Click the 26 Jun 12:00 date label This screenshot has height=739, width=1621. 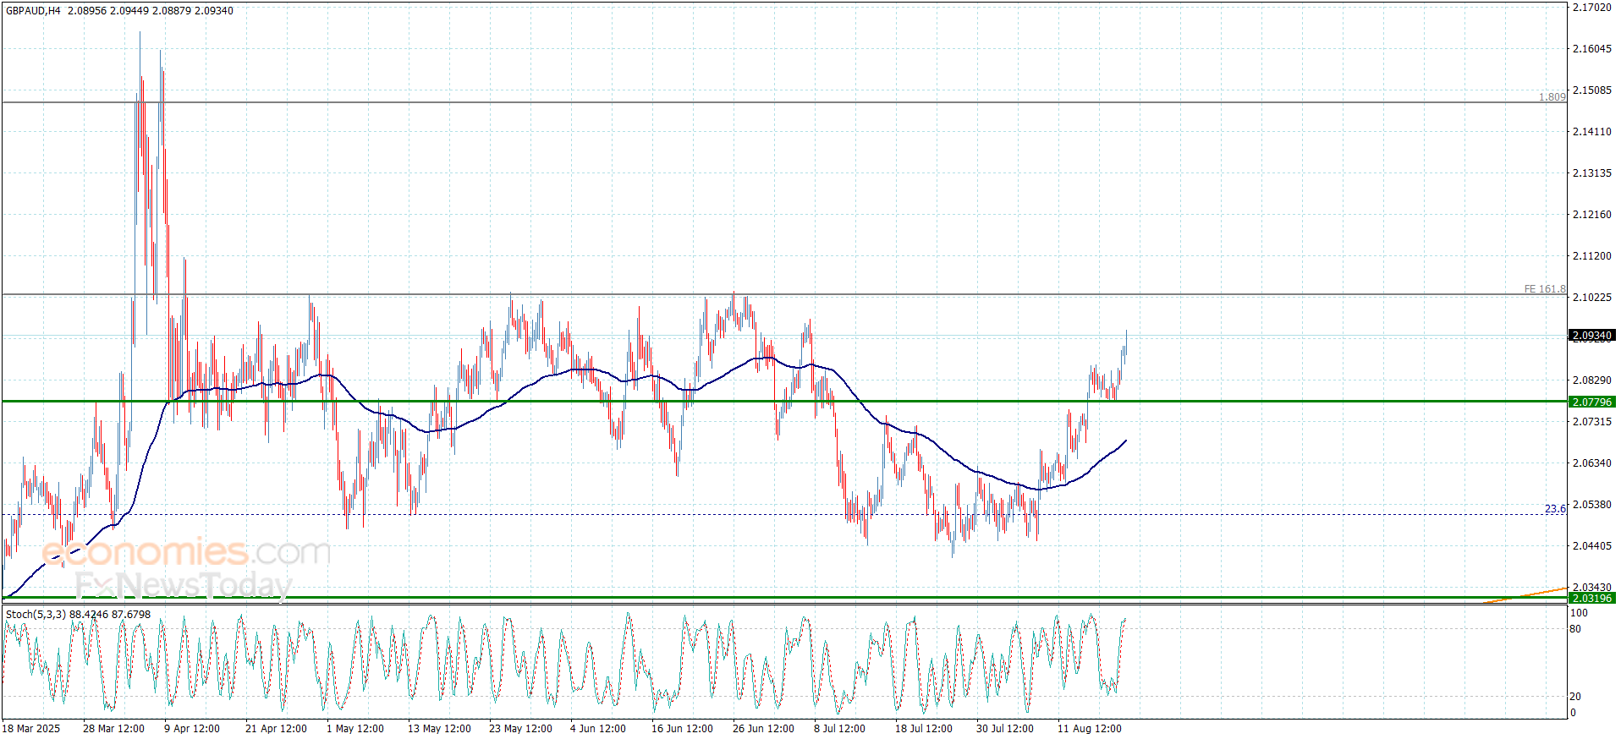(x=763, y=729)
